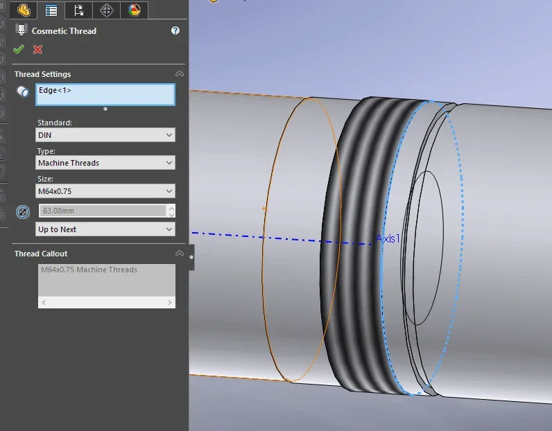Click right arrow of callout scrollbar
This screenshot has height=431, width=552.
tap(170, 302)
